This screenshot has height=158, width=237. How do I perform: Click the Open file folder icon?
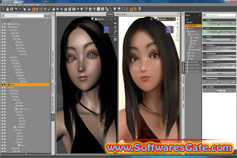click(7, 9)
